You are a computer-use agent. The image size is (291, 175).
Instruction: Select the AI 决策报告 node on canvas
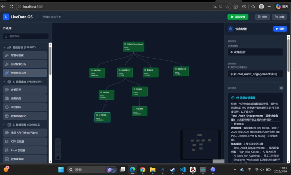tap(103, 117)
